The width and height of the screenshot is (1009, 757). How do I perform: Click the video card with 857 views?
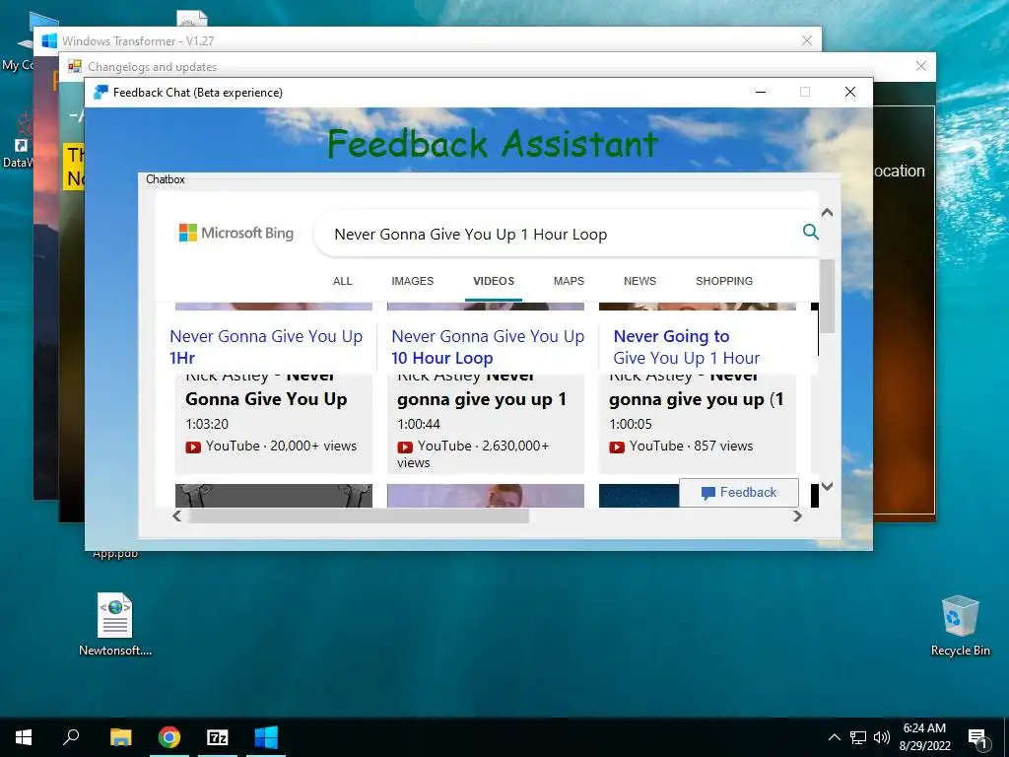[697, 424]
